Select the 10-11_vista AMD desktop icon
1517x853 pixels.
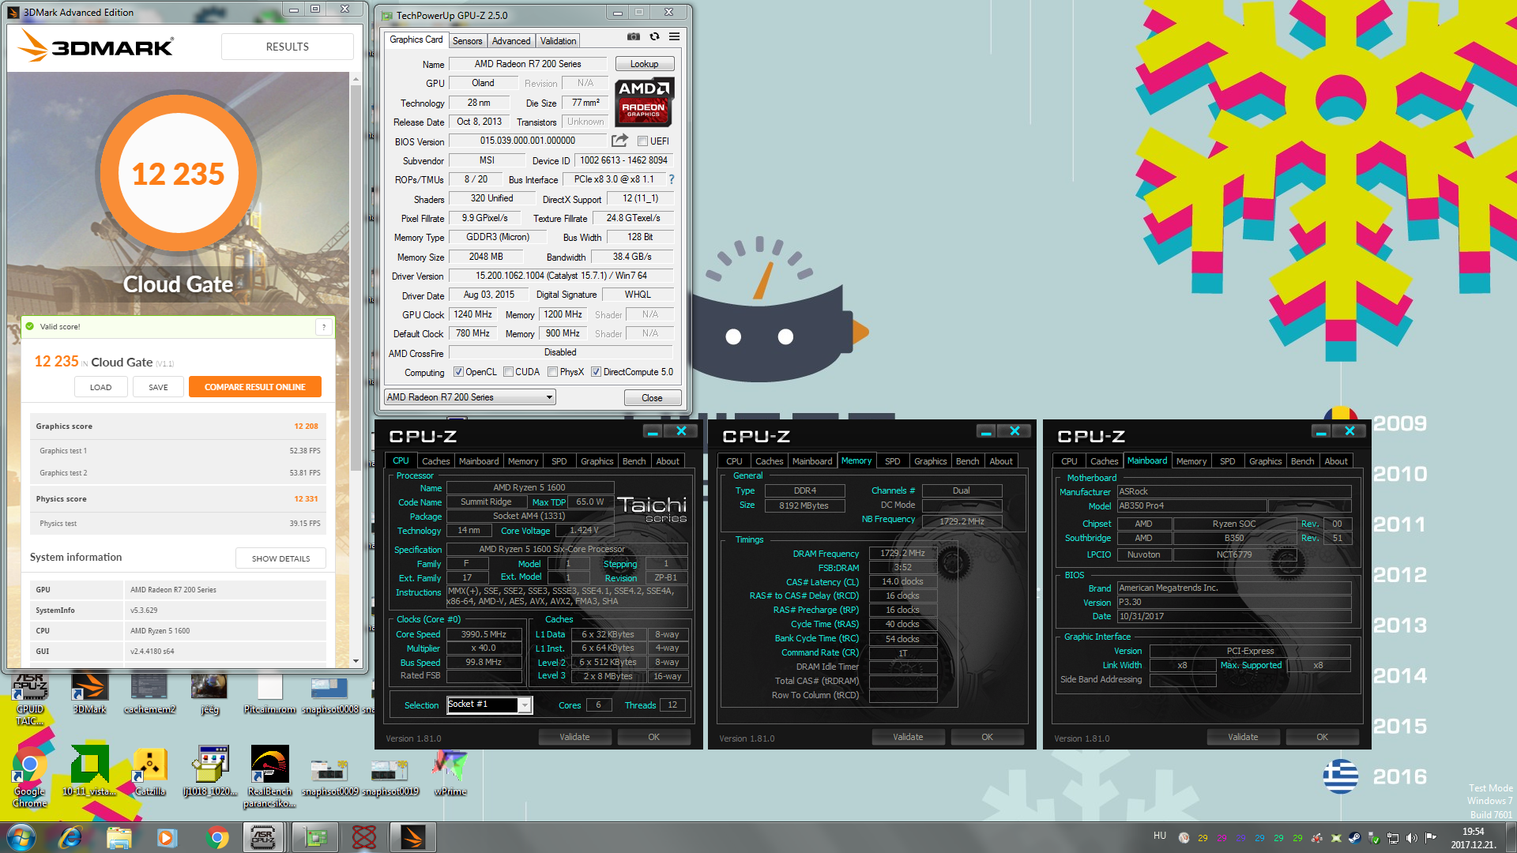[x=89, y=771]
